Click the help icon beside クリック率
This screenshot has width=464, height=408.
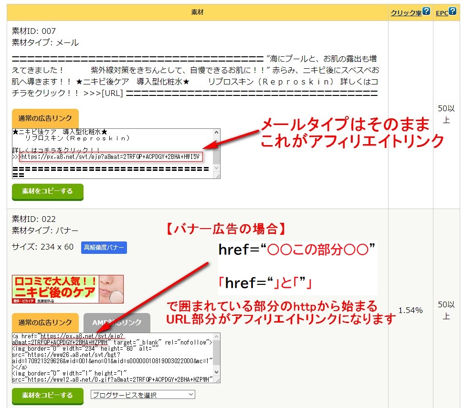[x=426, y=12]
